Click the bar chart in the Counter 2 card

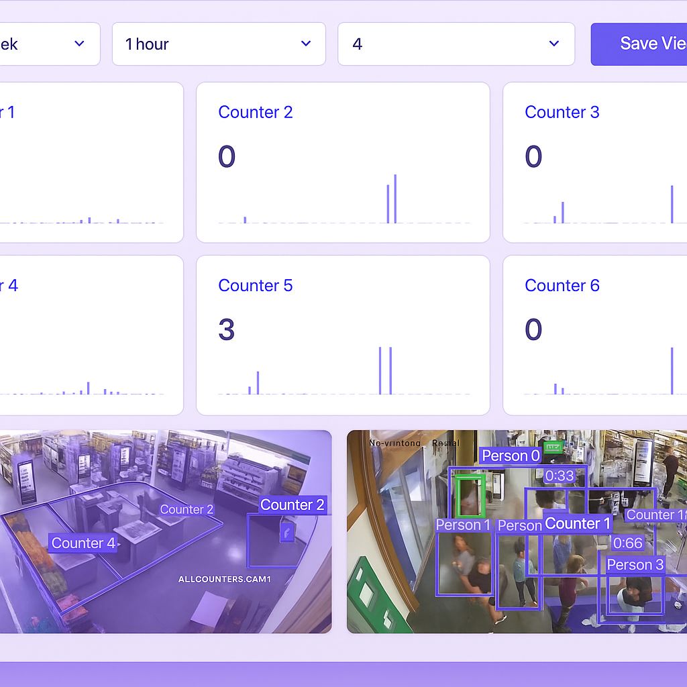coord(344,199)
